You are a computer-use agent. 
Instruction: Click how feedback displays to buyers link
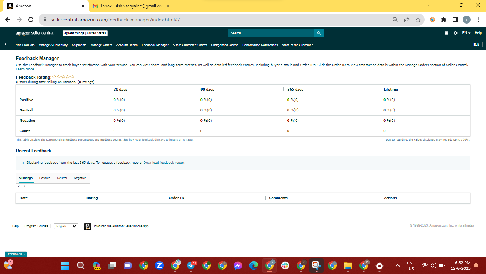point(159,140)
